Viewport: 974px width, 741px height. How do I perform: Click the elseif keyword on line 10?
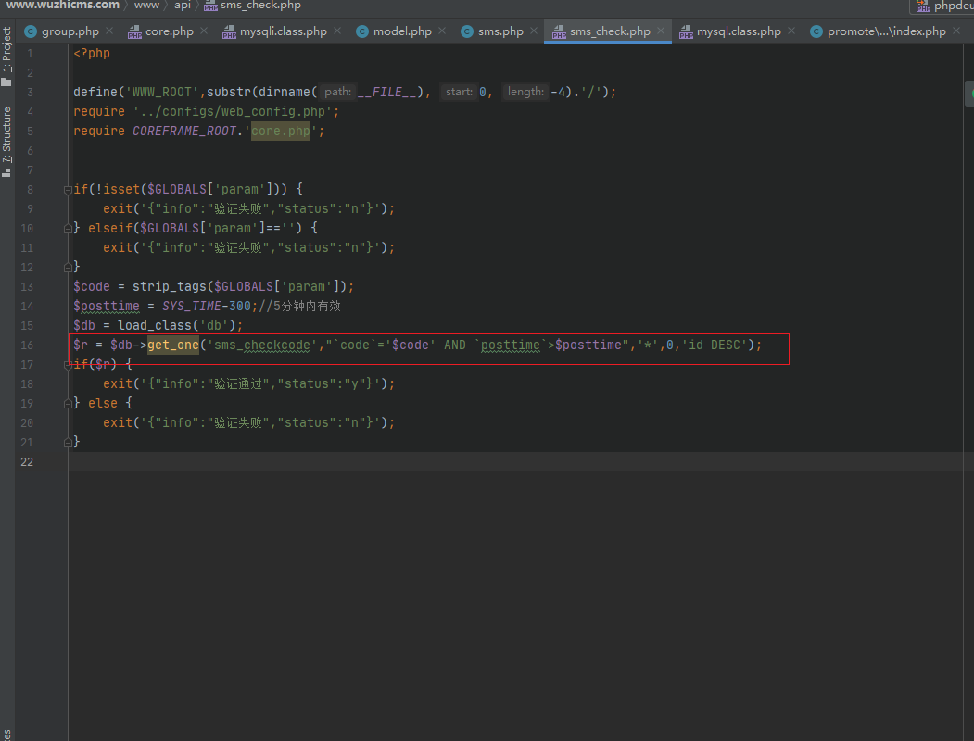(x=110, y=229)
